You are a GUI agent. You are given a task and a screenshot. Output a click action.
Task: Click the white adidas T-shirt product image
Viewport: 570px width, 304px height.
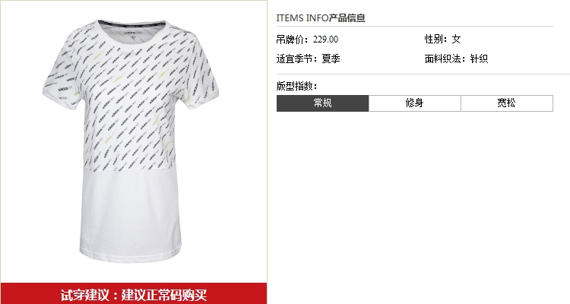pos(131,141)
